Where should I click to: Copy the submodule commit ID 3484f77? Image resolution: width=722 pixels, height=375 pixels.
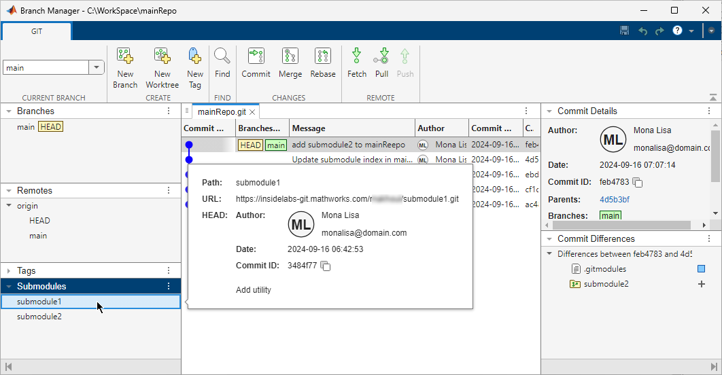click(326, 266)
